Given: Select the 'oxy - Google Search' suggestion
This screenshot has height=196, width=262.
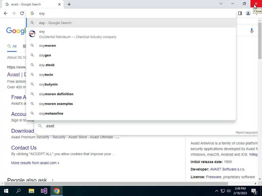Looking at the screenshot, I should [x=131, y=23].
